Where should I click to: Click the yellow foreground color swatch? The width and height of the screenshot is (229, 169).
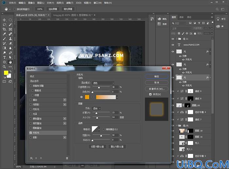[x=6, y=73]
